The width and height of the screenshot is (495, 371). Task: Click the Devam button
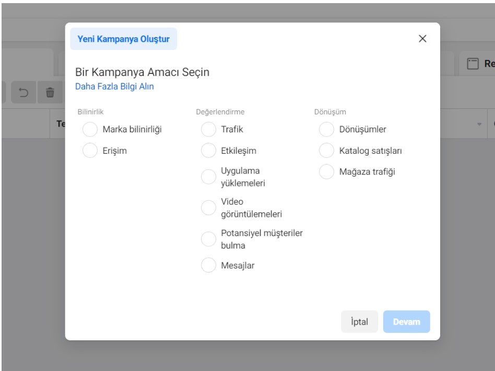(x=407, y=321)
